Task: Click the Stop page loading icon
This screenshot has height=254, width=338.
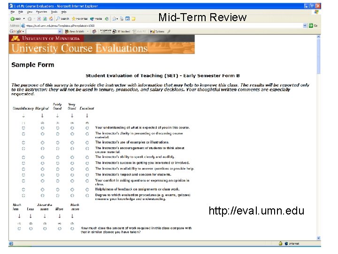Action: [39, 19]
